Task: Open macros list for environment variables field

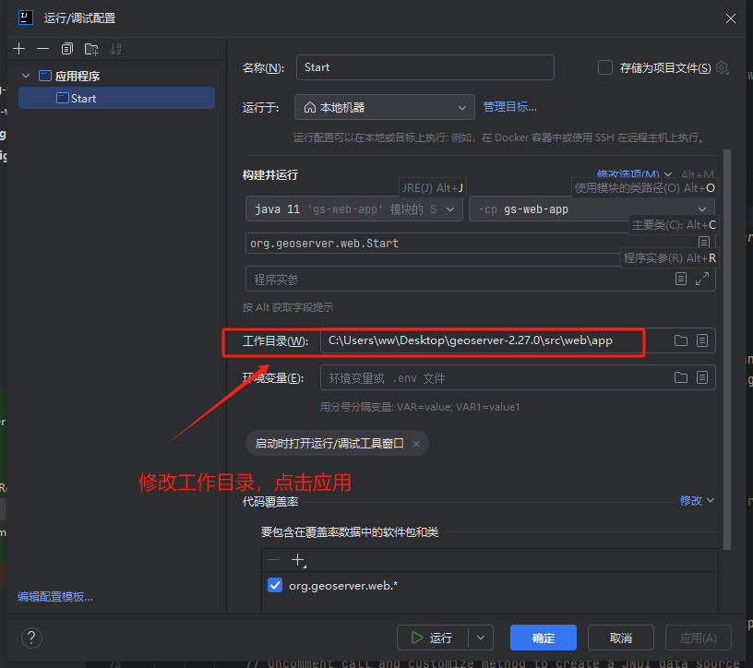Action: point(704,376)
